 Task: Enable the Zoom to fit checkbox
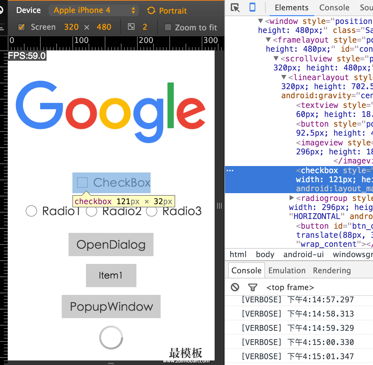pyautogui.click(x=168, y=27)
